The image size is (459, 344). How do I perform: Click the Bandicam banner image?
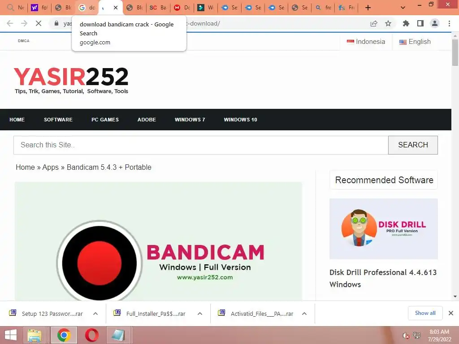158,241
